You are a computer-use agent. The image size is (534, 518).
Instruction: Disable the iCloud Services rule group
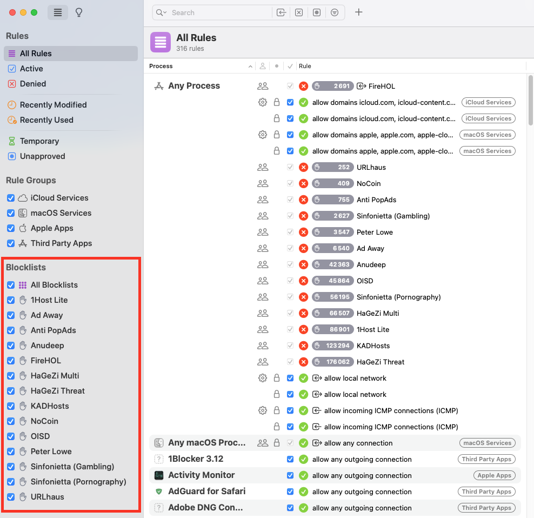click(11, 198)
